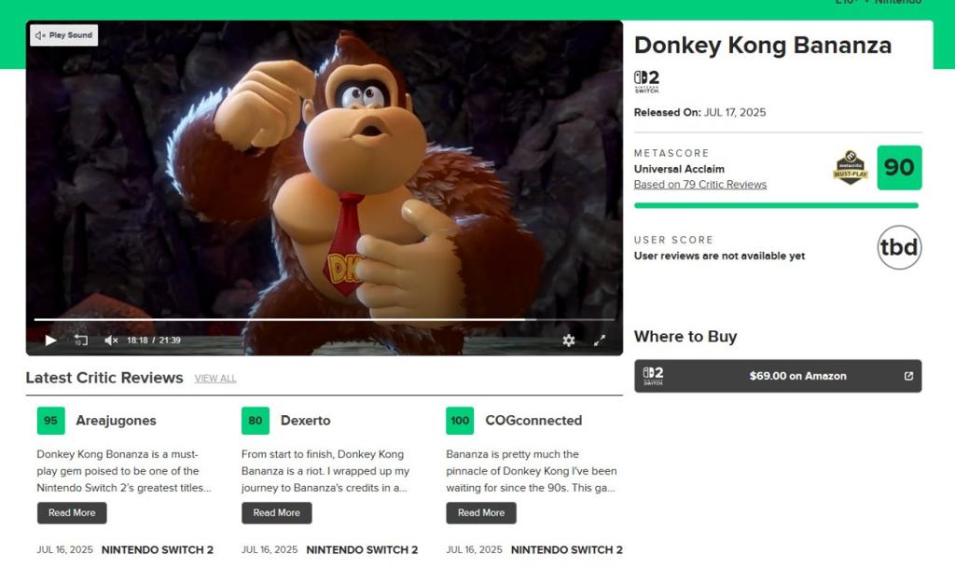Open video settings gear
The width and height of the screenshot is (955, 569).
coord(568,340)
